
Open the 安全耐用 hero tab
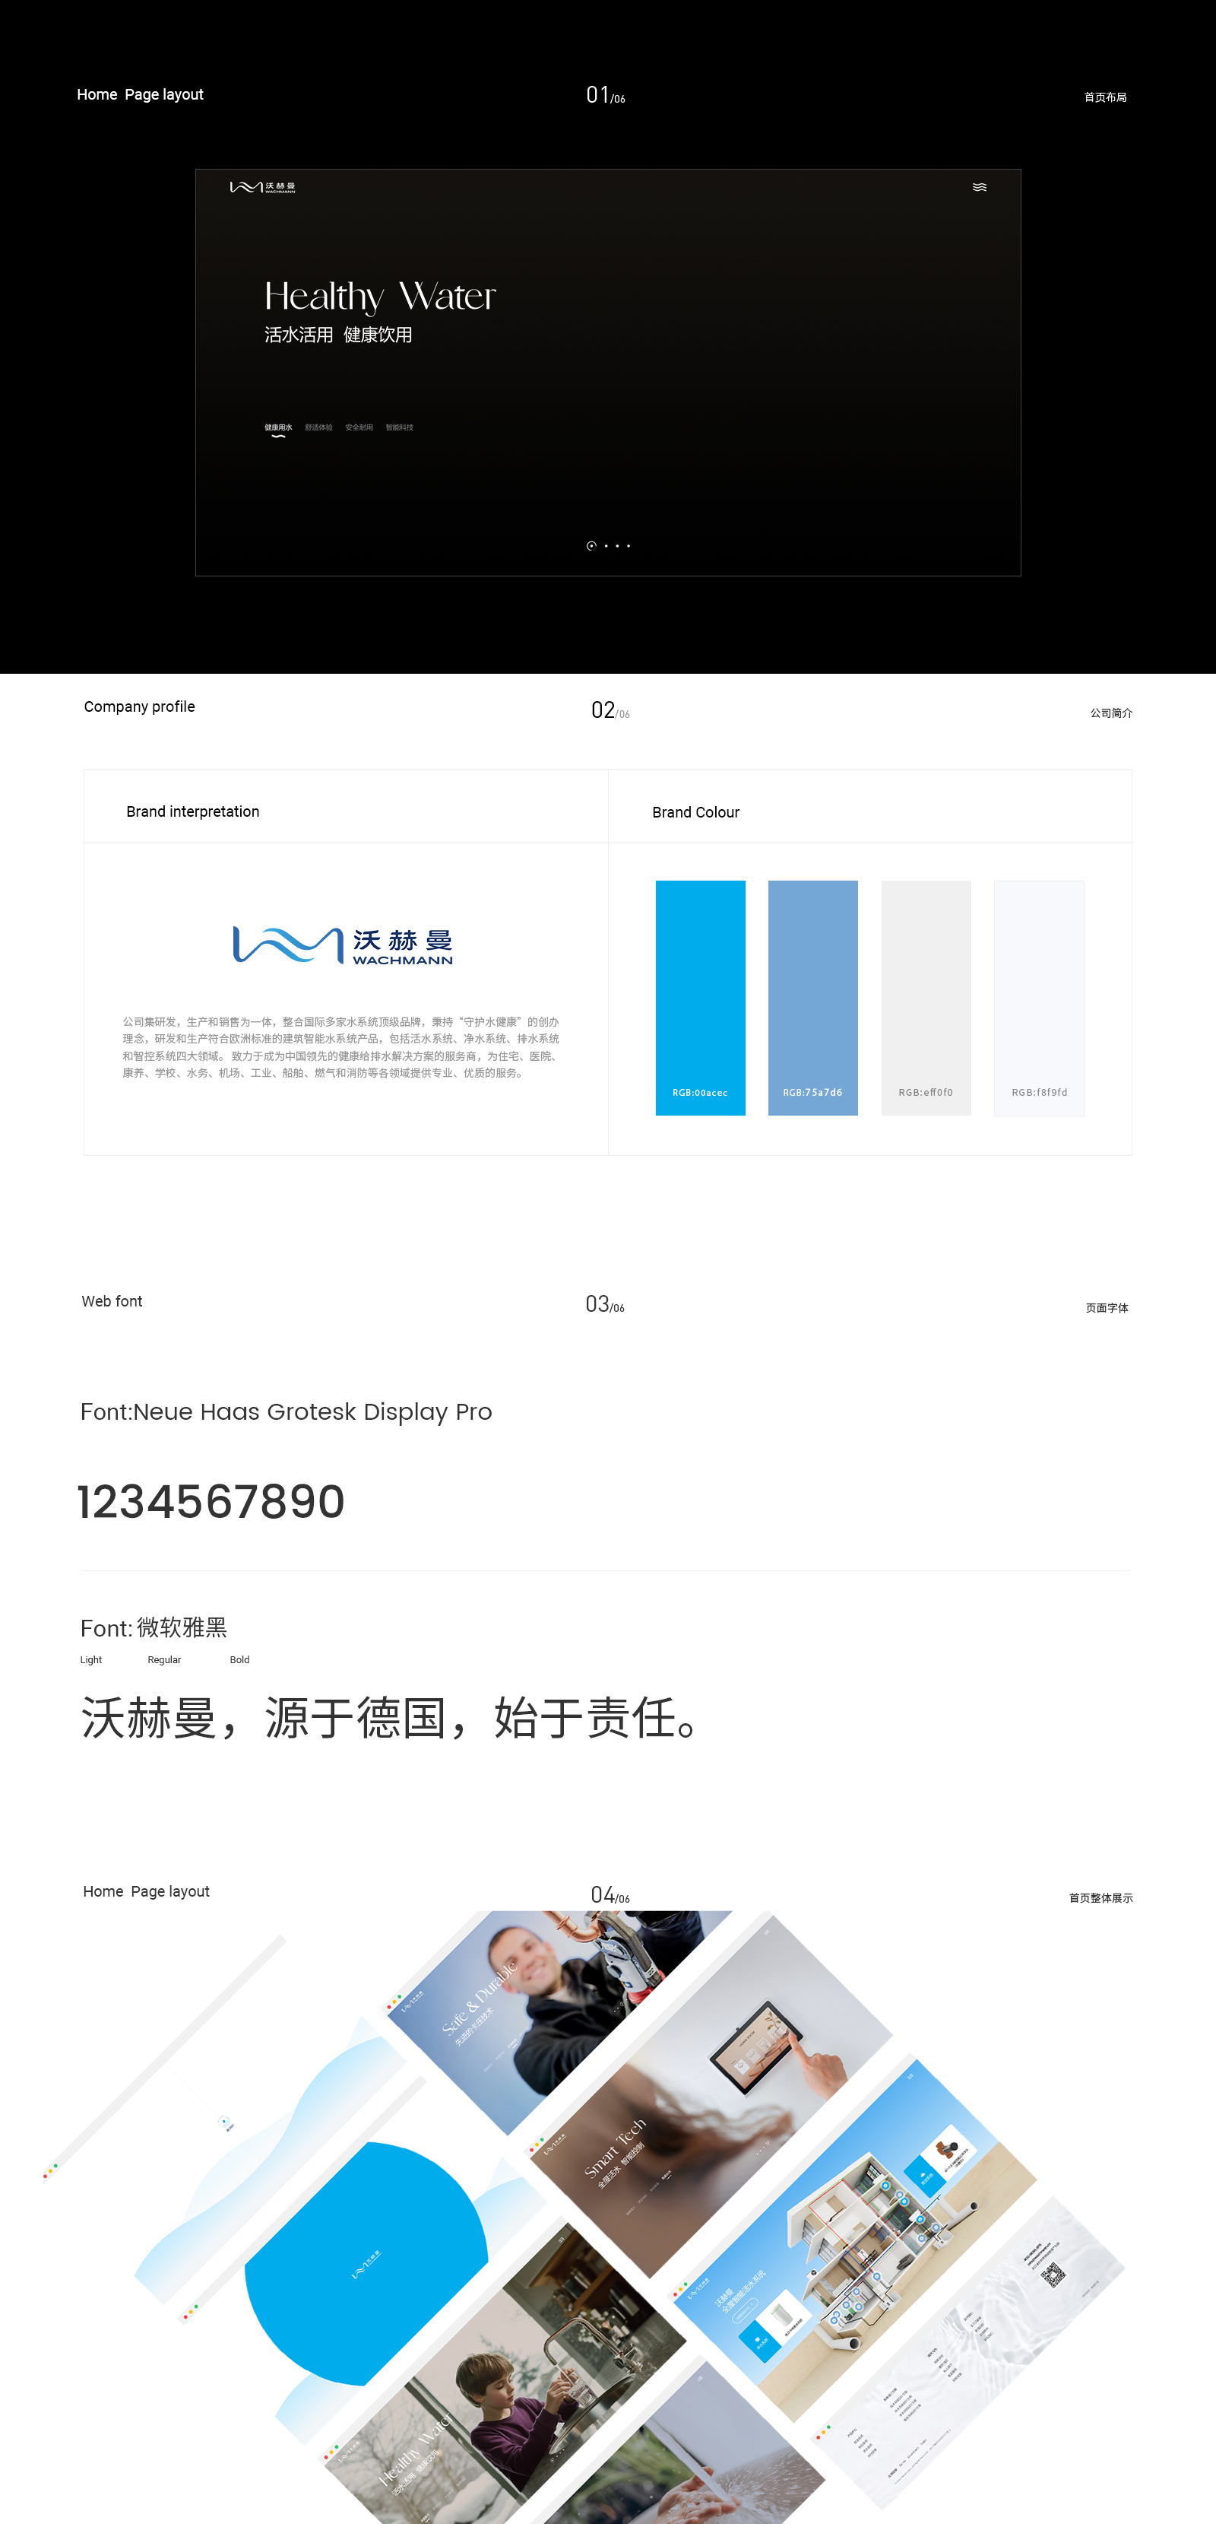(359, 427)
